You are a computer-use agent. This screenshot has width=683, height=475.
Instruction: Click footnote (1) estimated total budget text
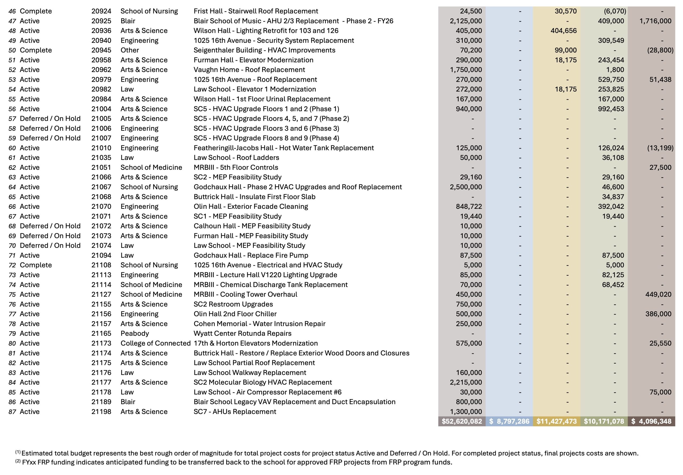pos(327,453)
